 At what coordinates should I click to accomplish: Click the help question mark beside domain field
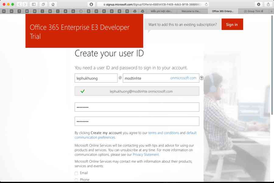click(x=202, y=78)
